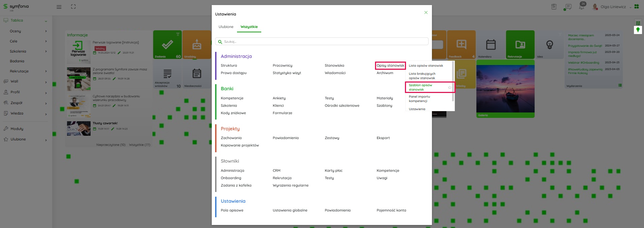The image size is (644, 228).
Task: Open the Struktura settings link
Action: click(229, 66)
